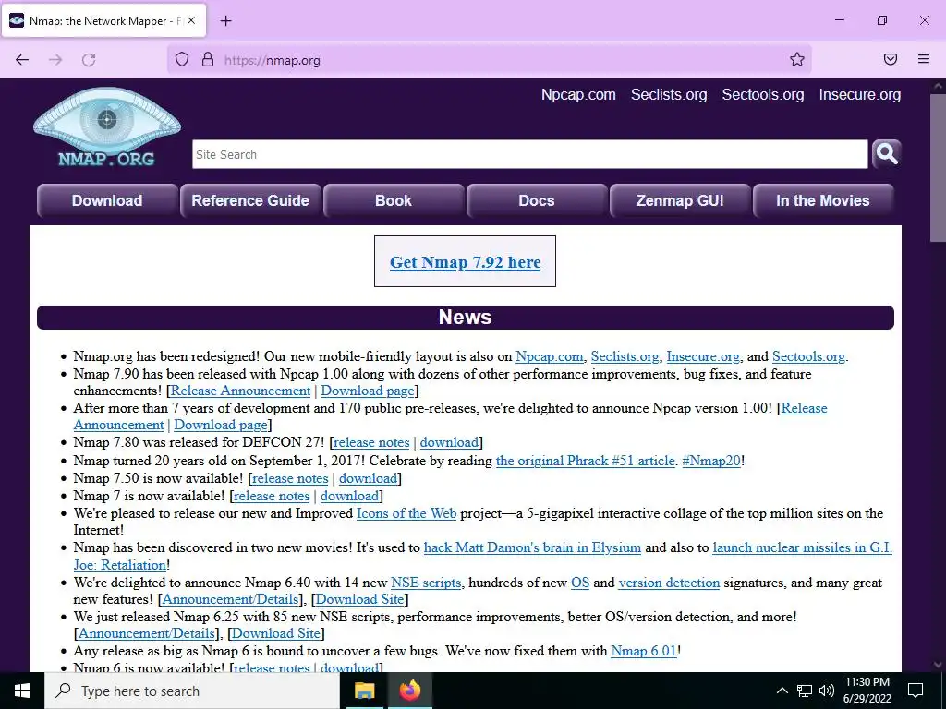Click the magnifier site search button
Image resolution: width=946 pixels, height=709 pixels.
886,154
